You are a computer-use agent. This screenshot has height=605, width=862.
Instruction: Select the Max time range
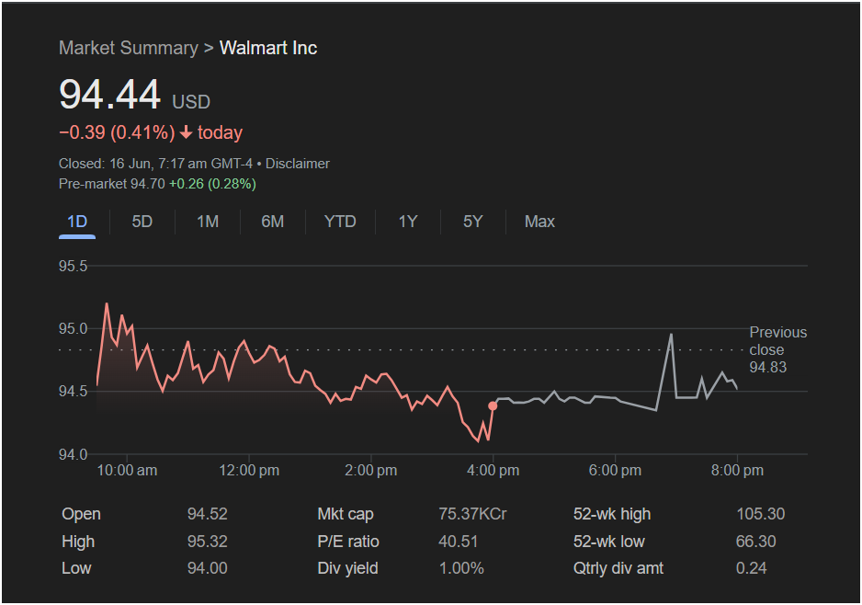pyautogui.click(x=539, y=222)
